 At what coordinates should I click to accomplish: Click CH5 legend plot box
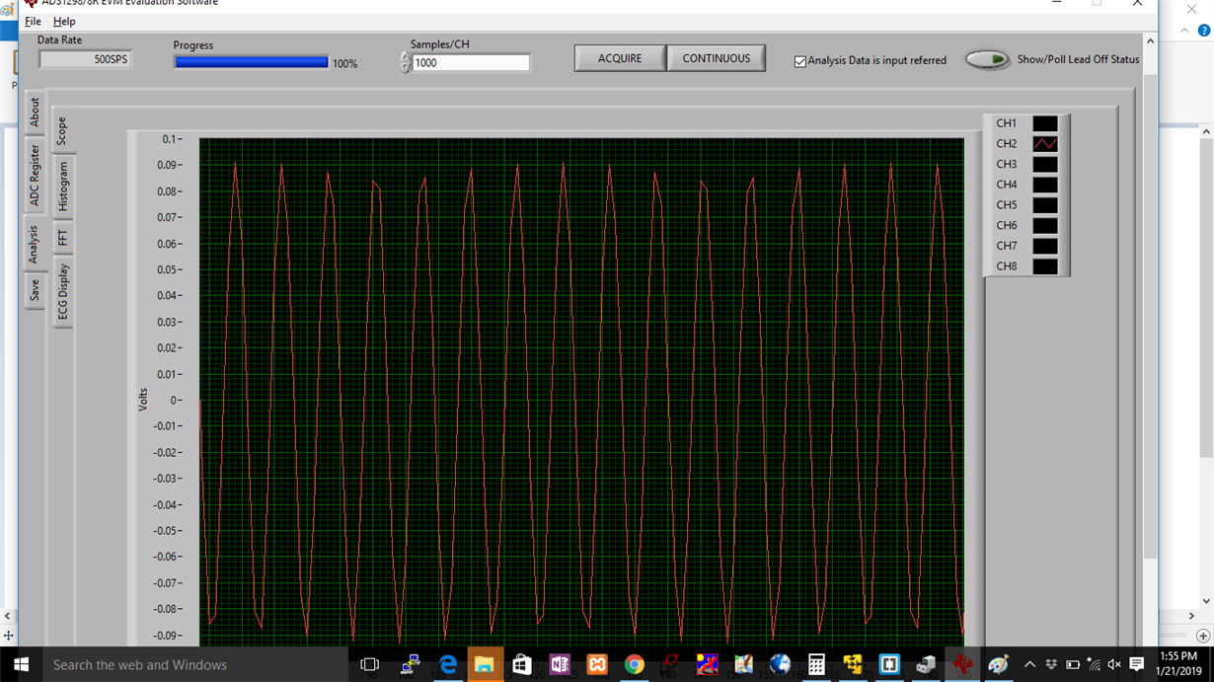point(1045,205)
